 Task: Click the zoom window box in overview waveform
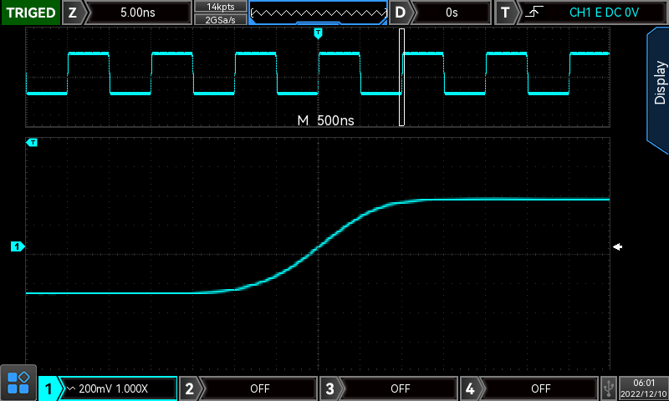pos(401,78)
